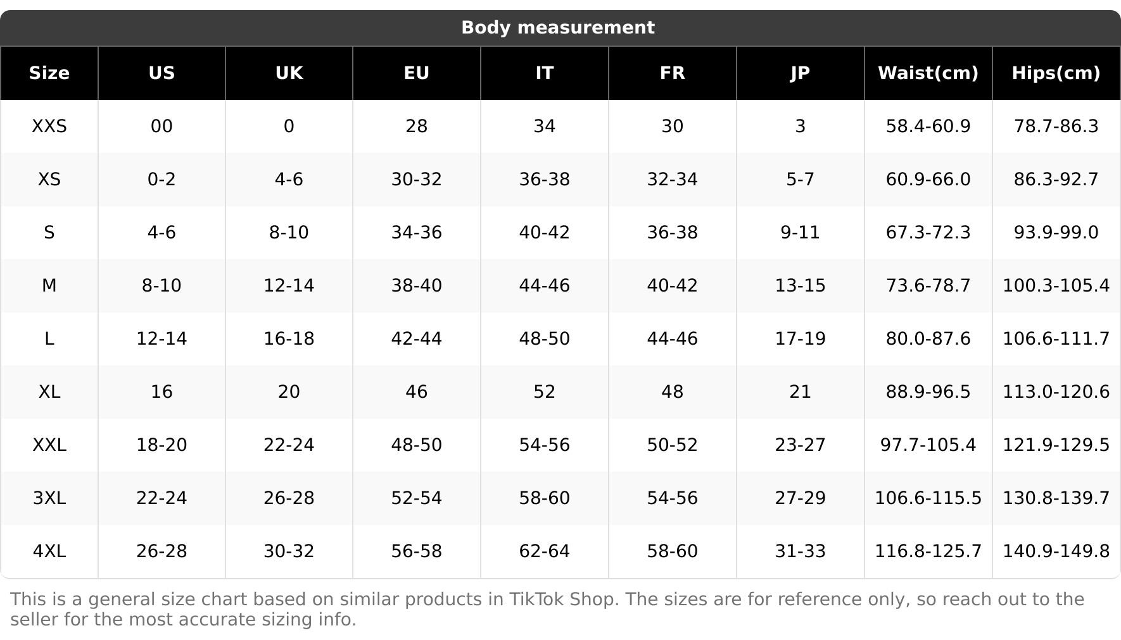Select the FR column header

(x=673, y=73)
